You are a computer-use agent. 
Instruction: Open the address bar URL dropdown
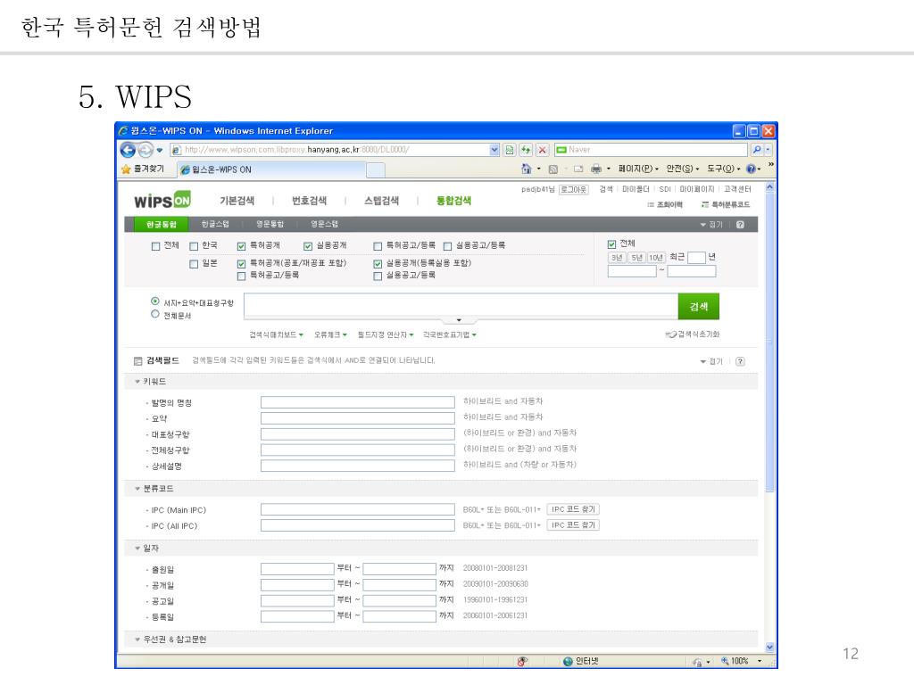click(x=494, y=150)
